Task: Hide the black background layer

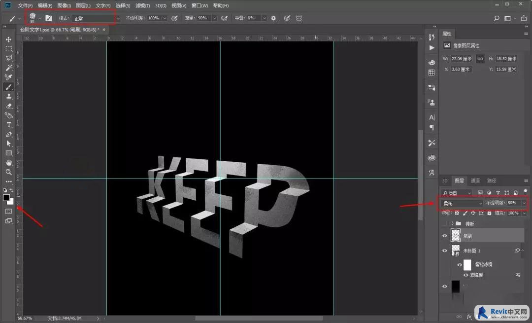Action: coord(444,287)
